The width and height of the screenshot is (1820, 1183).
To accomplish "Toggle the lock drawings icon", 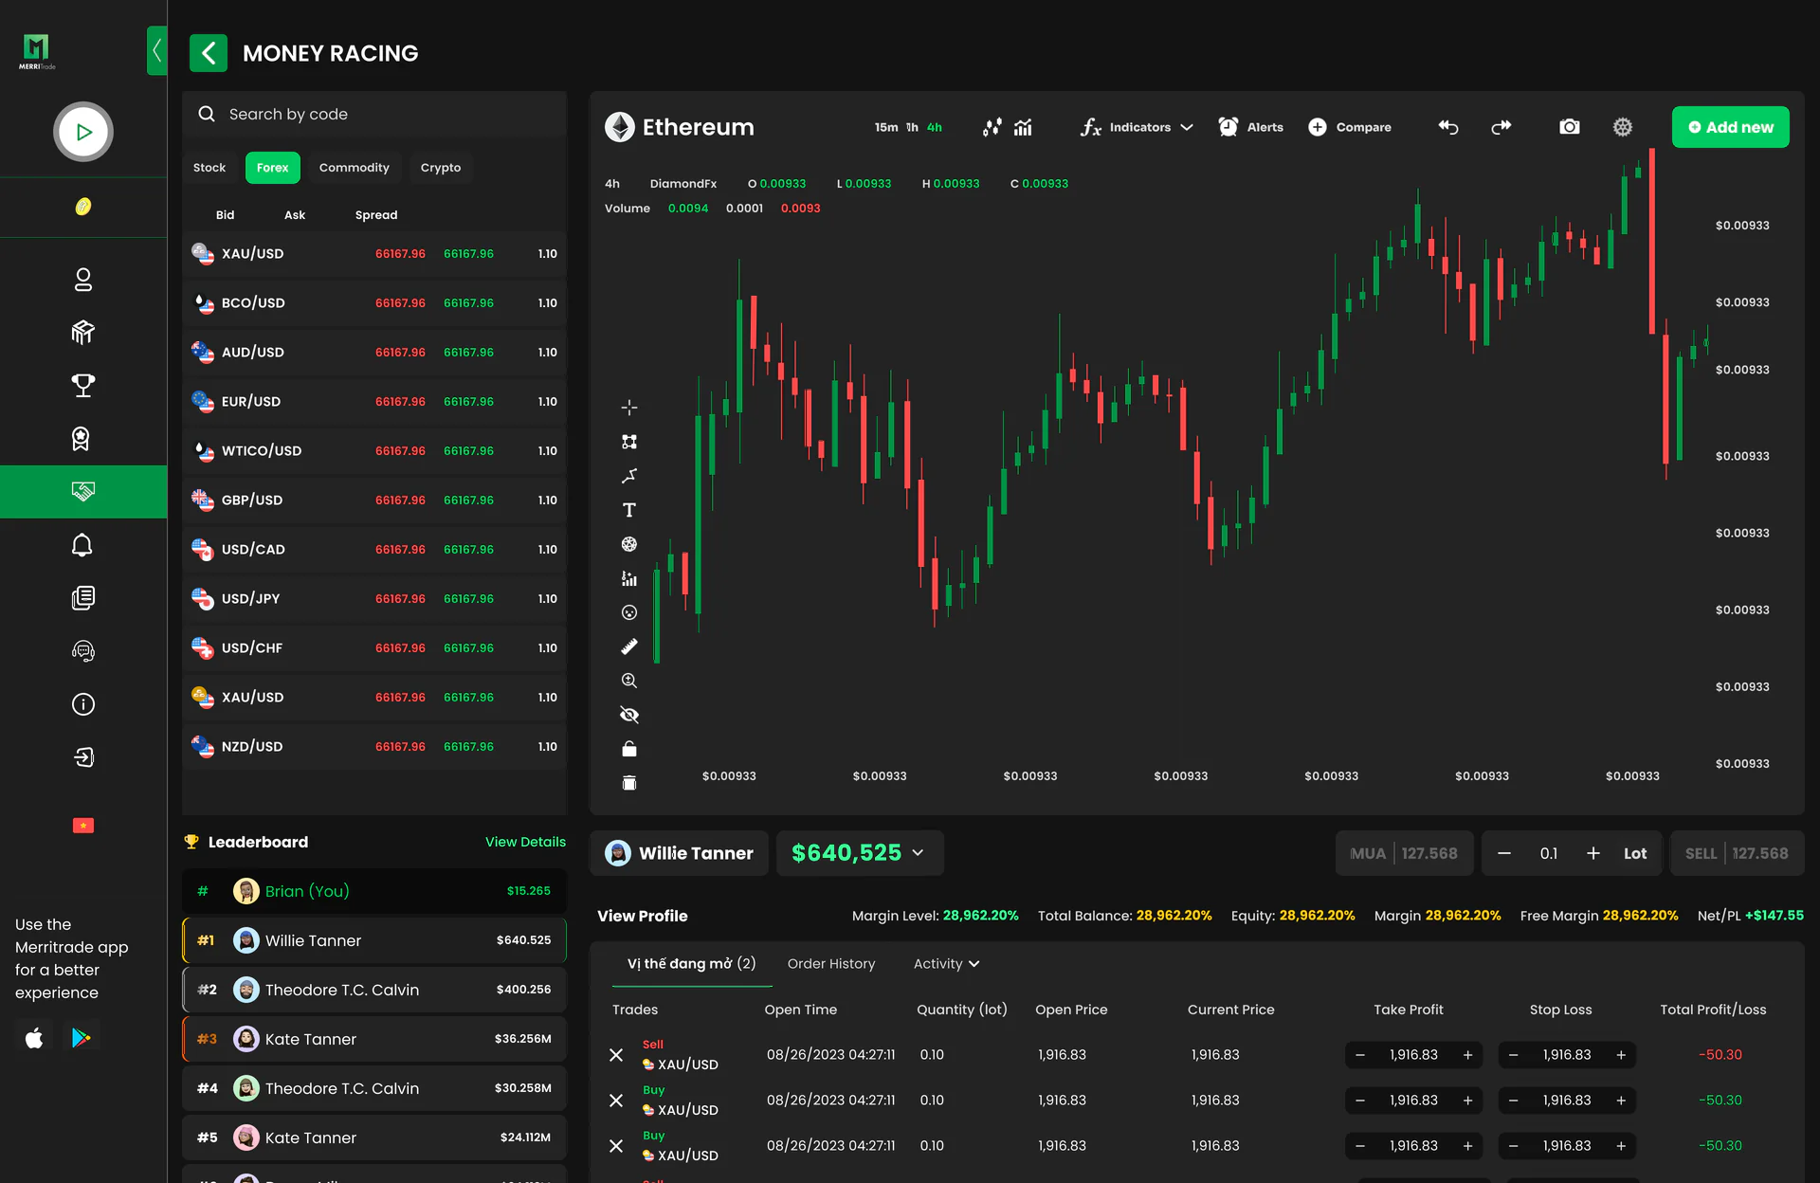I will click(629, 749).
